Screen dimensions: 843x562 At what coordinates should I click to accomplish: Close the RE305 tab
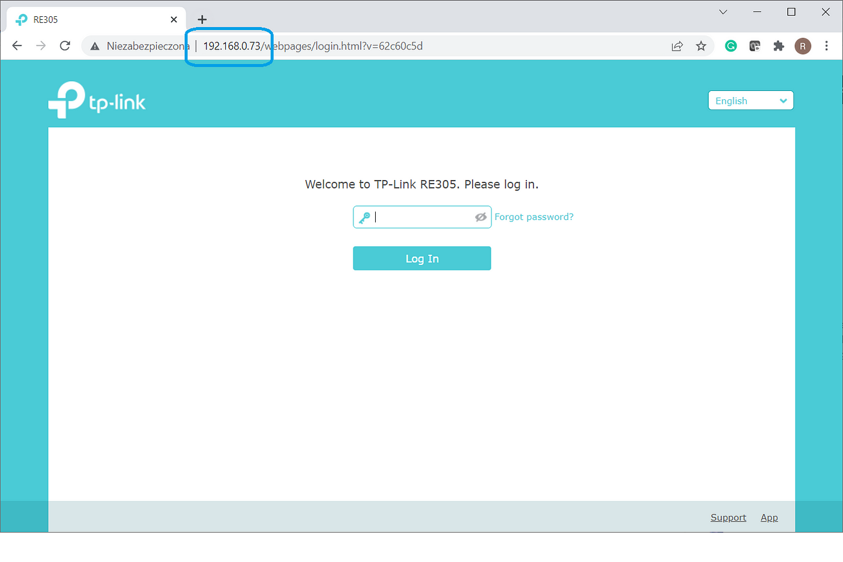(174, 19)
